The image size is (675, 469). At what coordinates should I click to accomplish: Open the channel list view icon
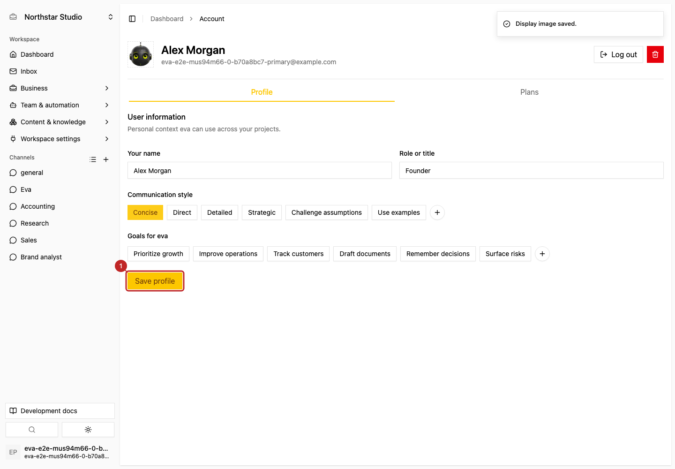pos(93,159)
